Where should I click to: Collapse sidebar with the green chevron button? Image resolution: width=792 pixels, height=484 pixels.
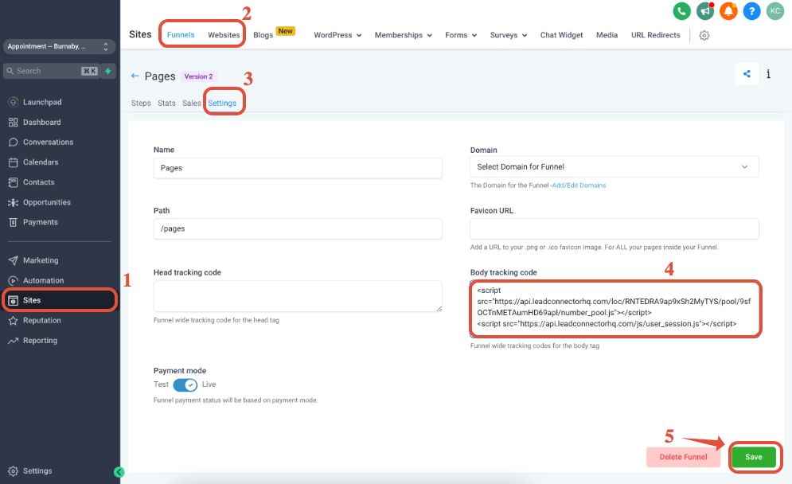tap(119, 472)
